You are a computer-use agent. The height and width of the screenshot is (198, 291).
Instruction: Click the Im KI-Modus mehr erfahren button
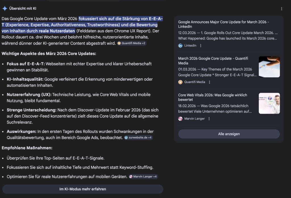pos(82,189)
